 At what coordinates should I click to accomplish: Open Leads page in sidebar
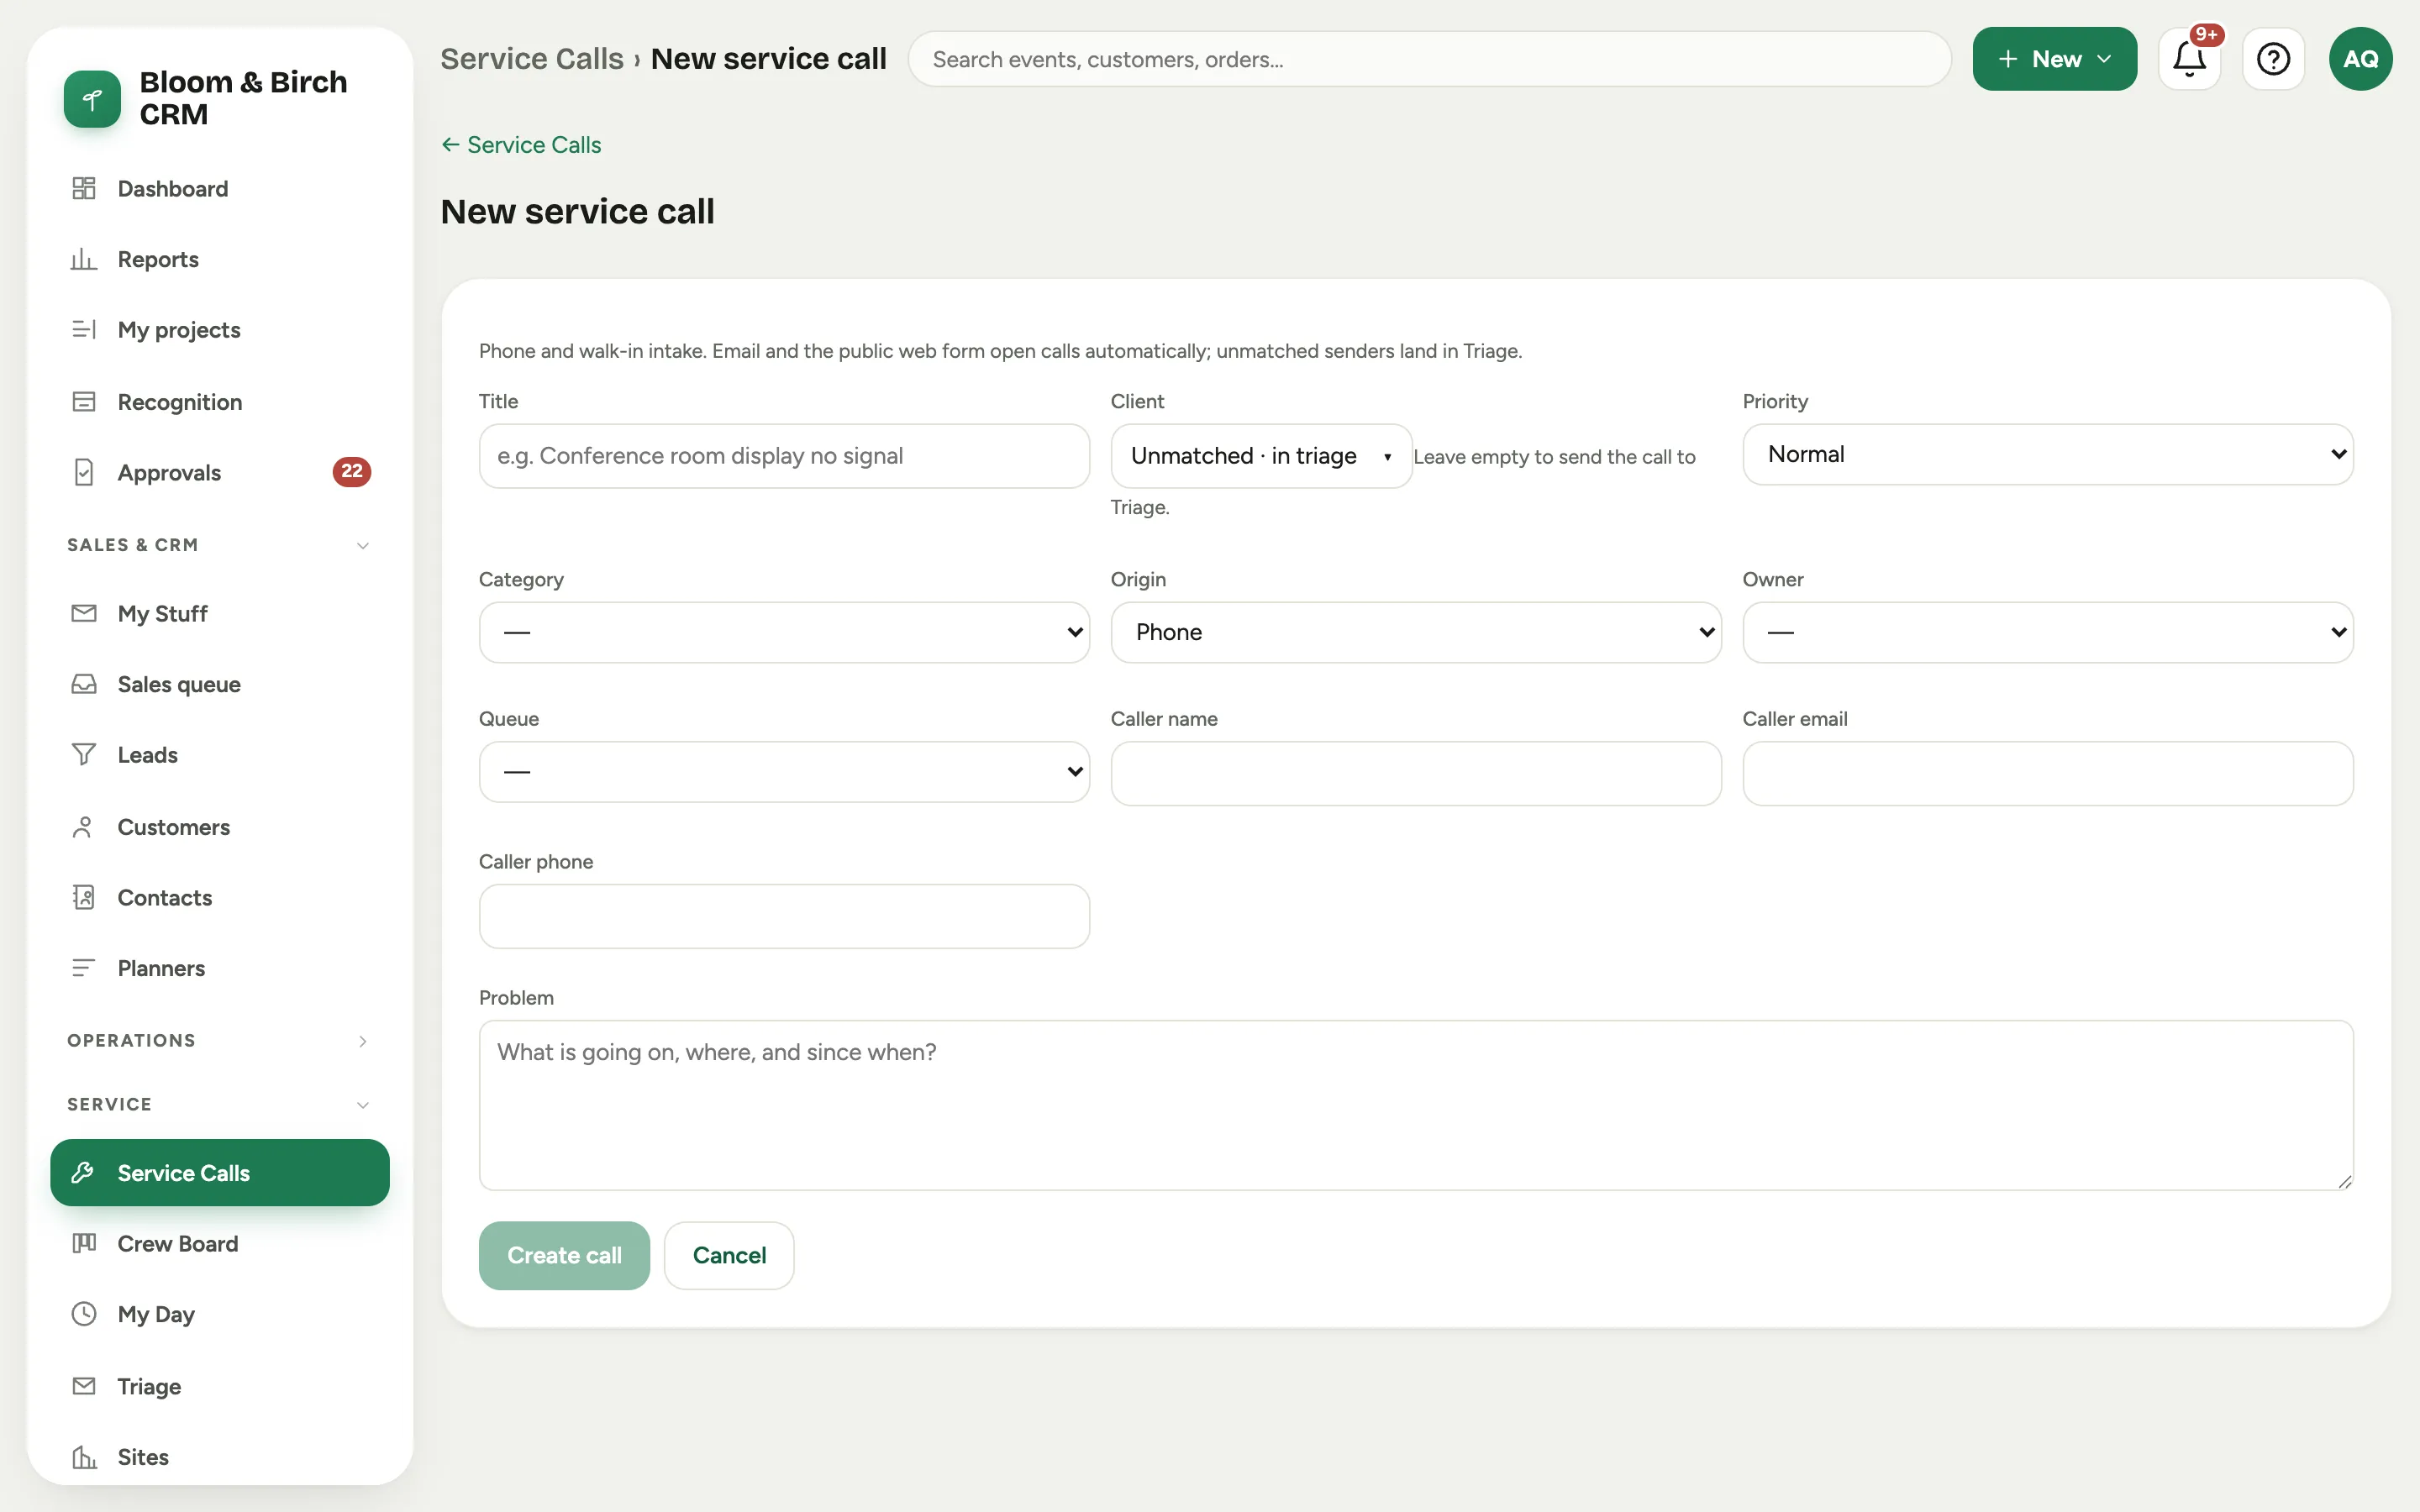(x=219, y=755)
